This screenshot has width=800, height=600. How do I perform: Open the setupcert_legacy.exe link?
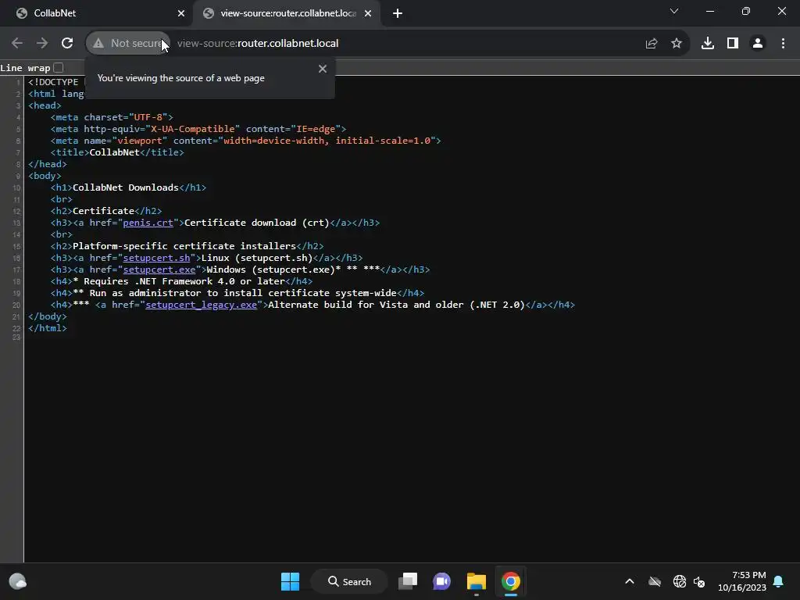(x=201, y=305)
